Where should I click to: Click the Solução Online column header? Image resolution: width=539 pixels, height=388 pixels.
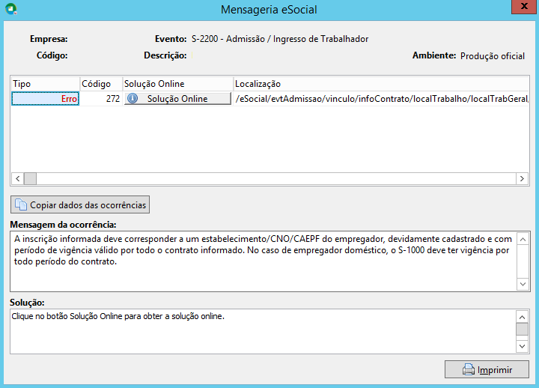pos(177,84)
